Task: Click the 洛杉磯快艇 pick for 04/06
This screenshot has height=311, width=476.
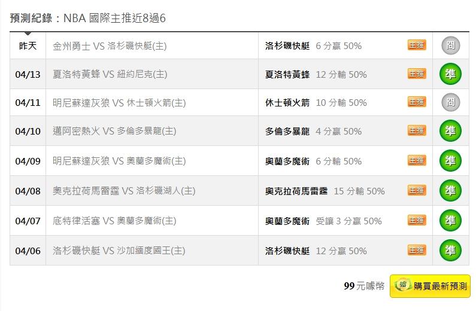Action: coord(287,251)
